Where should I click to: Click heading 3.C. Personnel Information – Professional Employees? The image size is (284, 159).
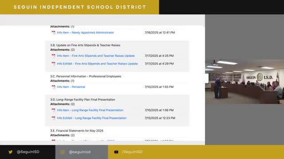coord(86,76)
